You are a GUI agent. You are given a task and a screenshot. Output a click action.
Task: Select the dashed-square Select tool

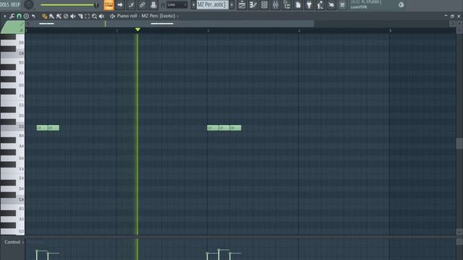pyautogui.click(x=88, y=16)
